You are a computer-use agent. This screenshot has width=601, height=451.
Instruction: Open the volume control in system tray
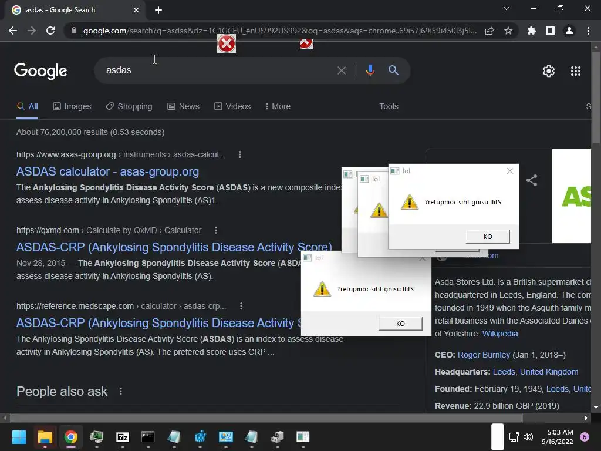(528, 437)
